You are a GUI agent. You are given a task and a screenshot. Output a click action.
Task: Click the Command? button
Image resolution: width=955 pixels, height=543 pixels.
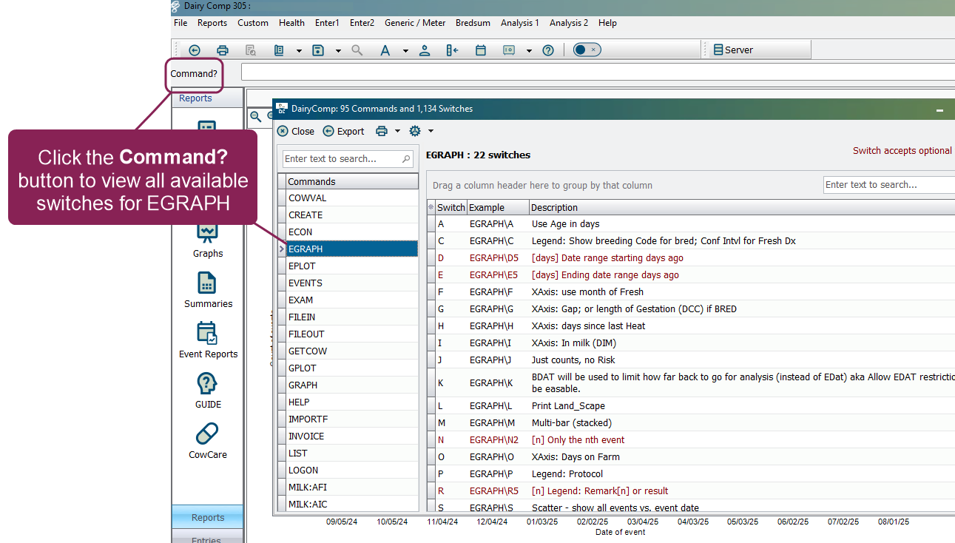tap(195, 73)
